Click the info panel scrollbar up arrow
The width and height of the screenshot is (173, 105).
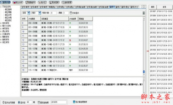click(144, 79)
